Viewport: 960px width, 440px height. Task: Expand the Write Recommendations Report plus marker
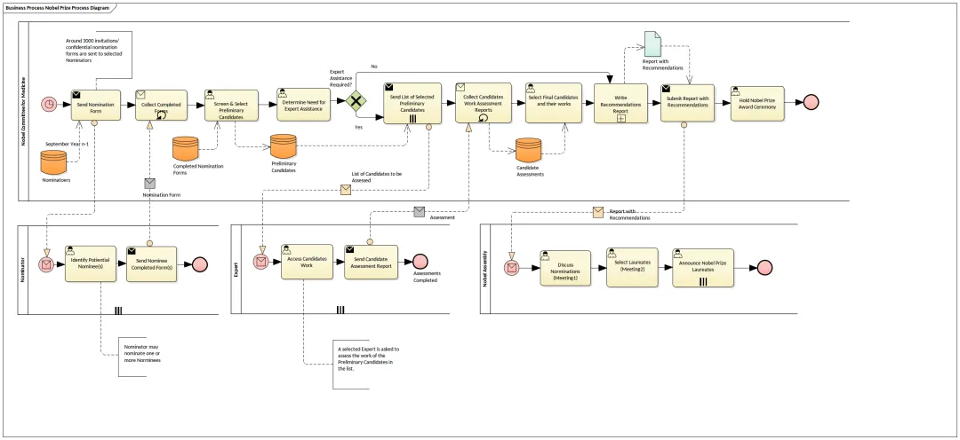620,119
